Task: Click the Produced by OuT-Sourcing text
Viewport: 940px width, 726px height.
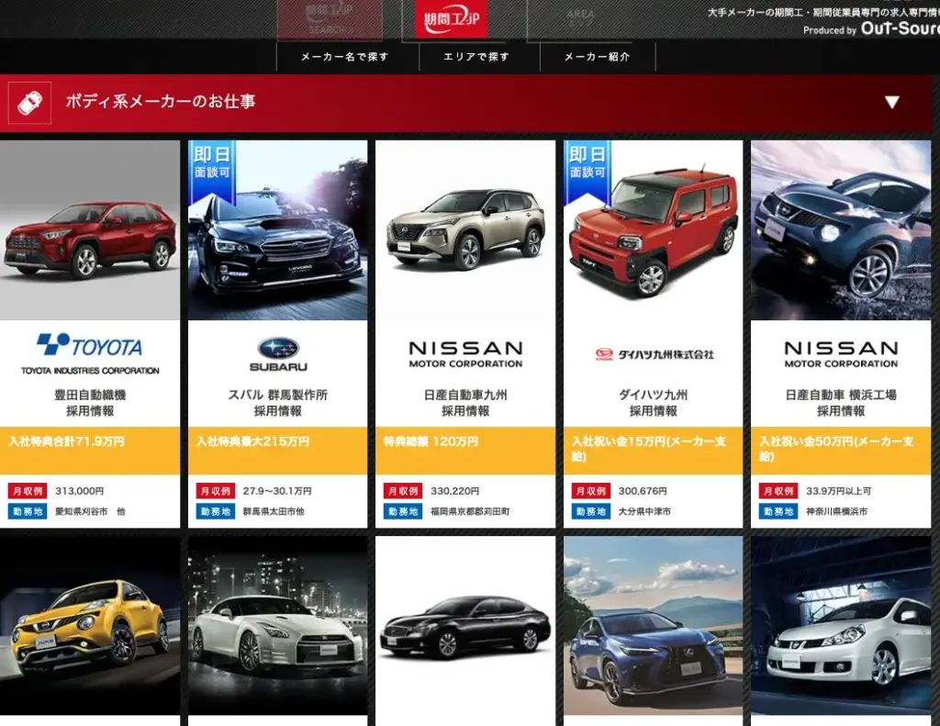Action: [871, 28]
